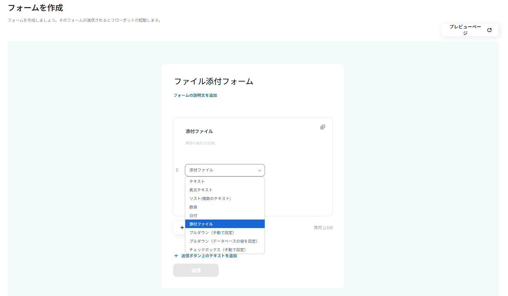Screen dimensions: 508x296
Task: Click the drag handle beside the field type selector
Action: click(x=177, y=170)
